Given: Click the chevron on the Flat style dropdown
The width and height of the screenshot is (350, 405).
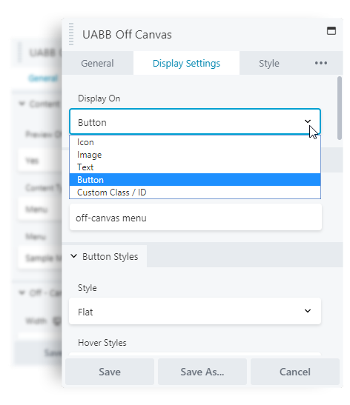Looking at the screenshot, I should pos(308,311).
